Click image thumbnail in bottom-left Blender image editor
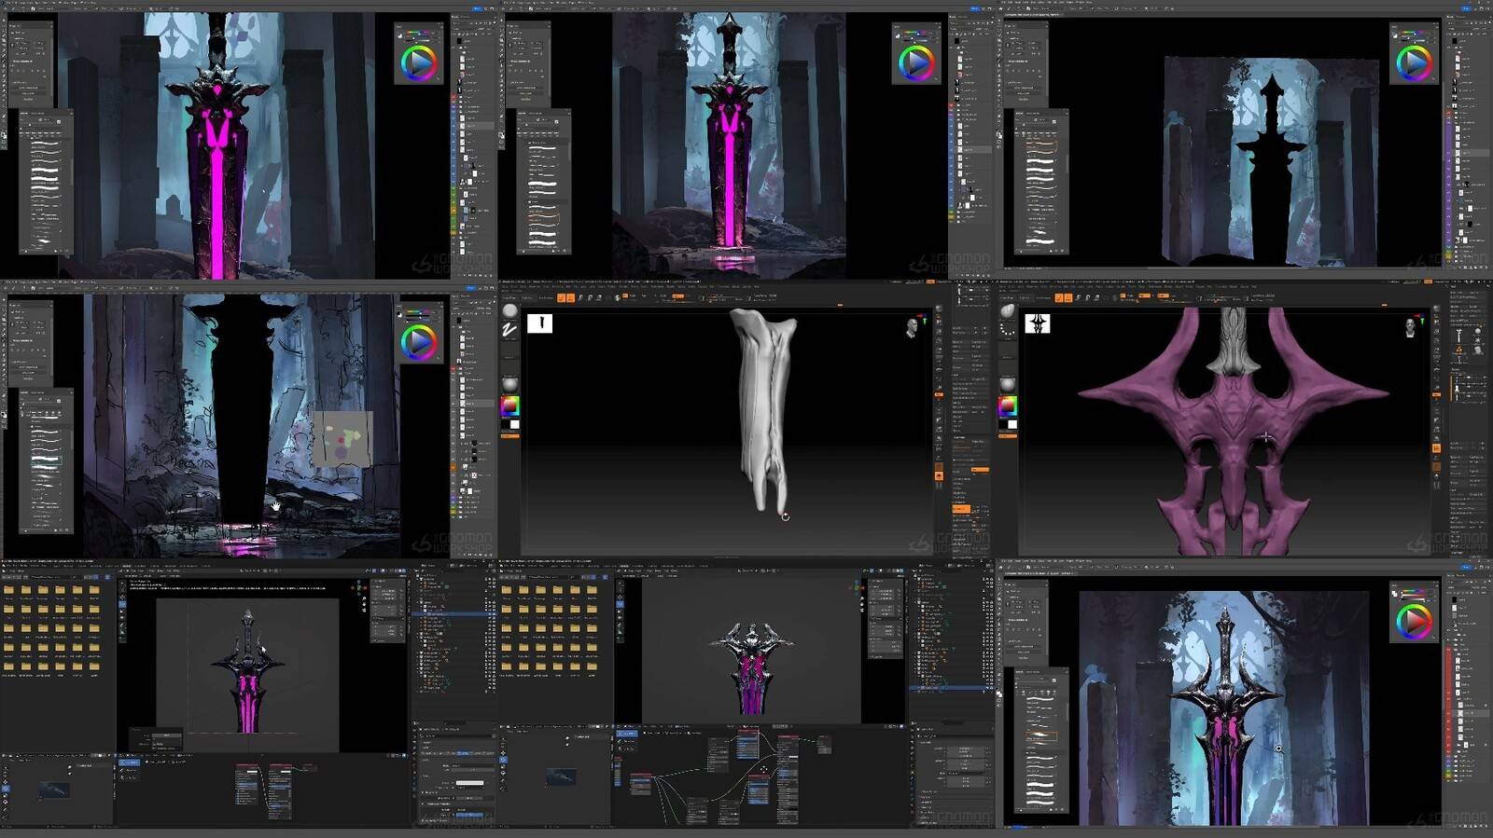Screen dimensions: 1493x838 tap(54, 790)
